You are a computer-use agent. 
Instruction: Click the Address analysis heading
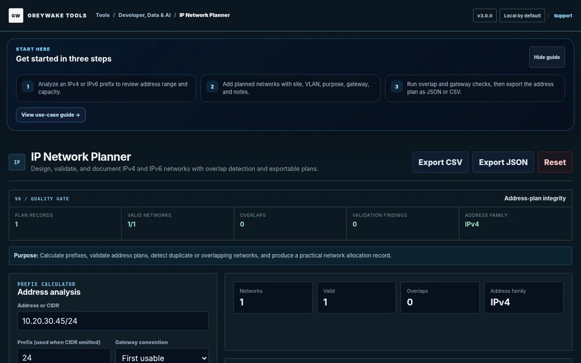click(x=49, y=292)
